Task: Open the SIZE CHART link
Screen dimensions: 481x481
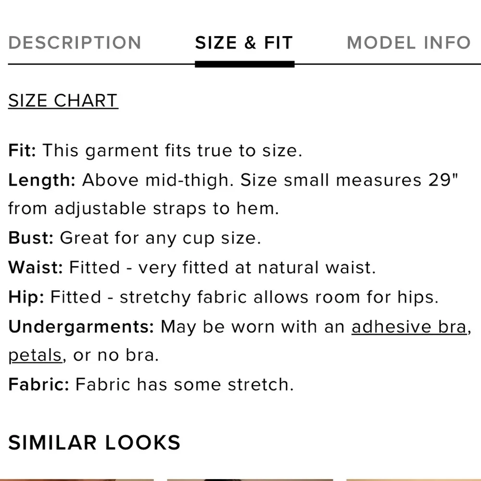Action: pos(63,101)
